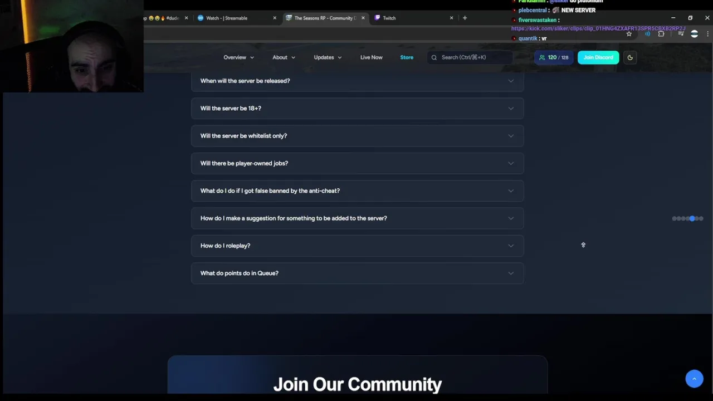The height and width of the screenshot is (401, 713).
Task: Click username quantik in chat
Action: click(528, 38)
